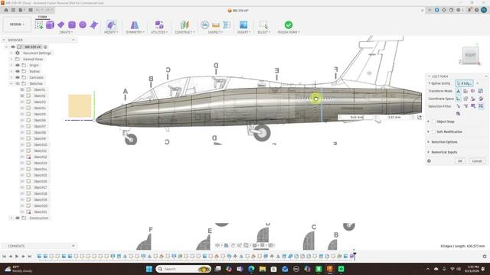Toggle visibility of Origin folder
Screen dimensions: 490x275
18,65
